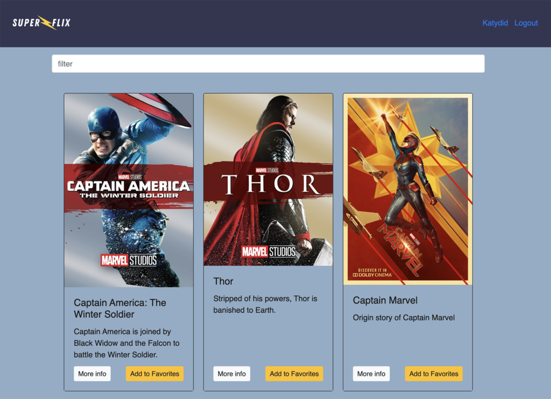
Task: Open More info for Captain Marvel
Action: click(371, 374)
